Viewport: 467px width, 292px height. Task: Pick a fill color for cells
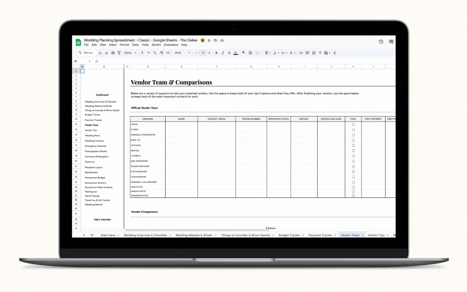243,53
